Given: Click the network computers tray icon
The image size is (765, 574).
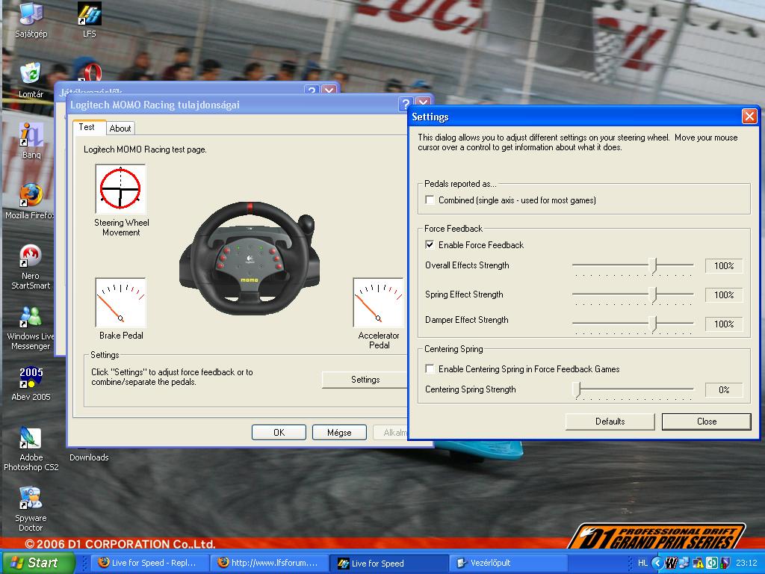Looking at the screenshot, I should 684,564.
